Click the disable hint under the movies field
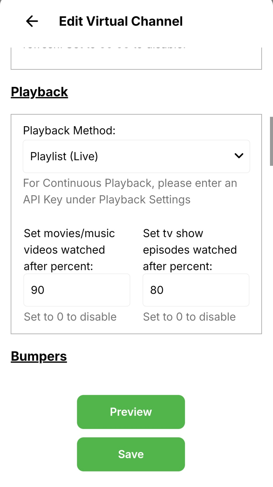The width and height of the screenshot is (273, 487). (x=70, y=317)
